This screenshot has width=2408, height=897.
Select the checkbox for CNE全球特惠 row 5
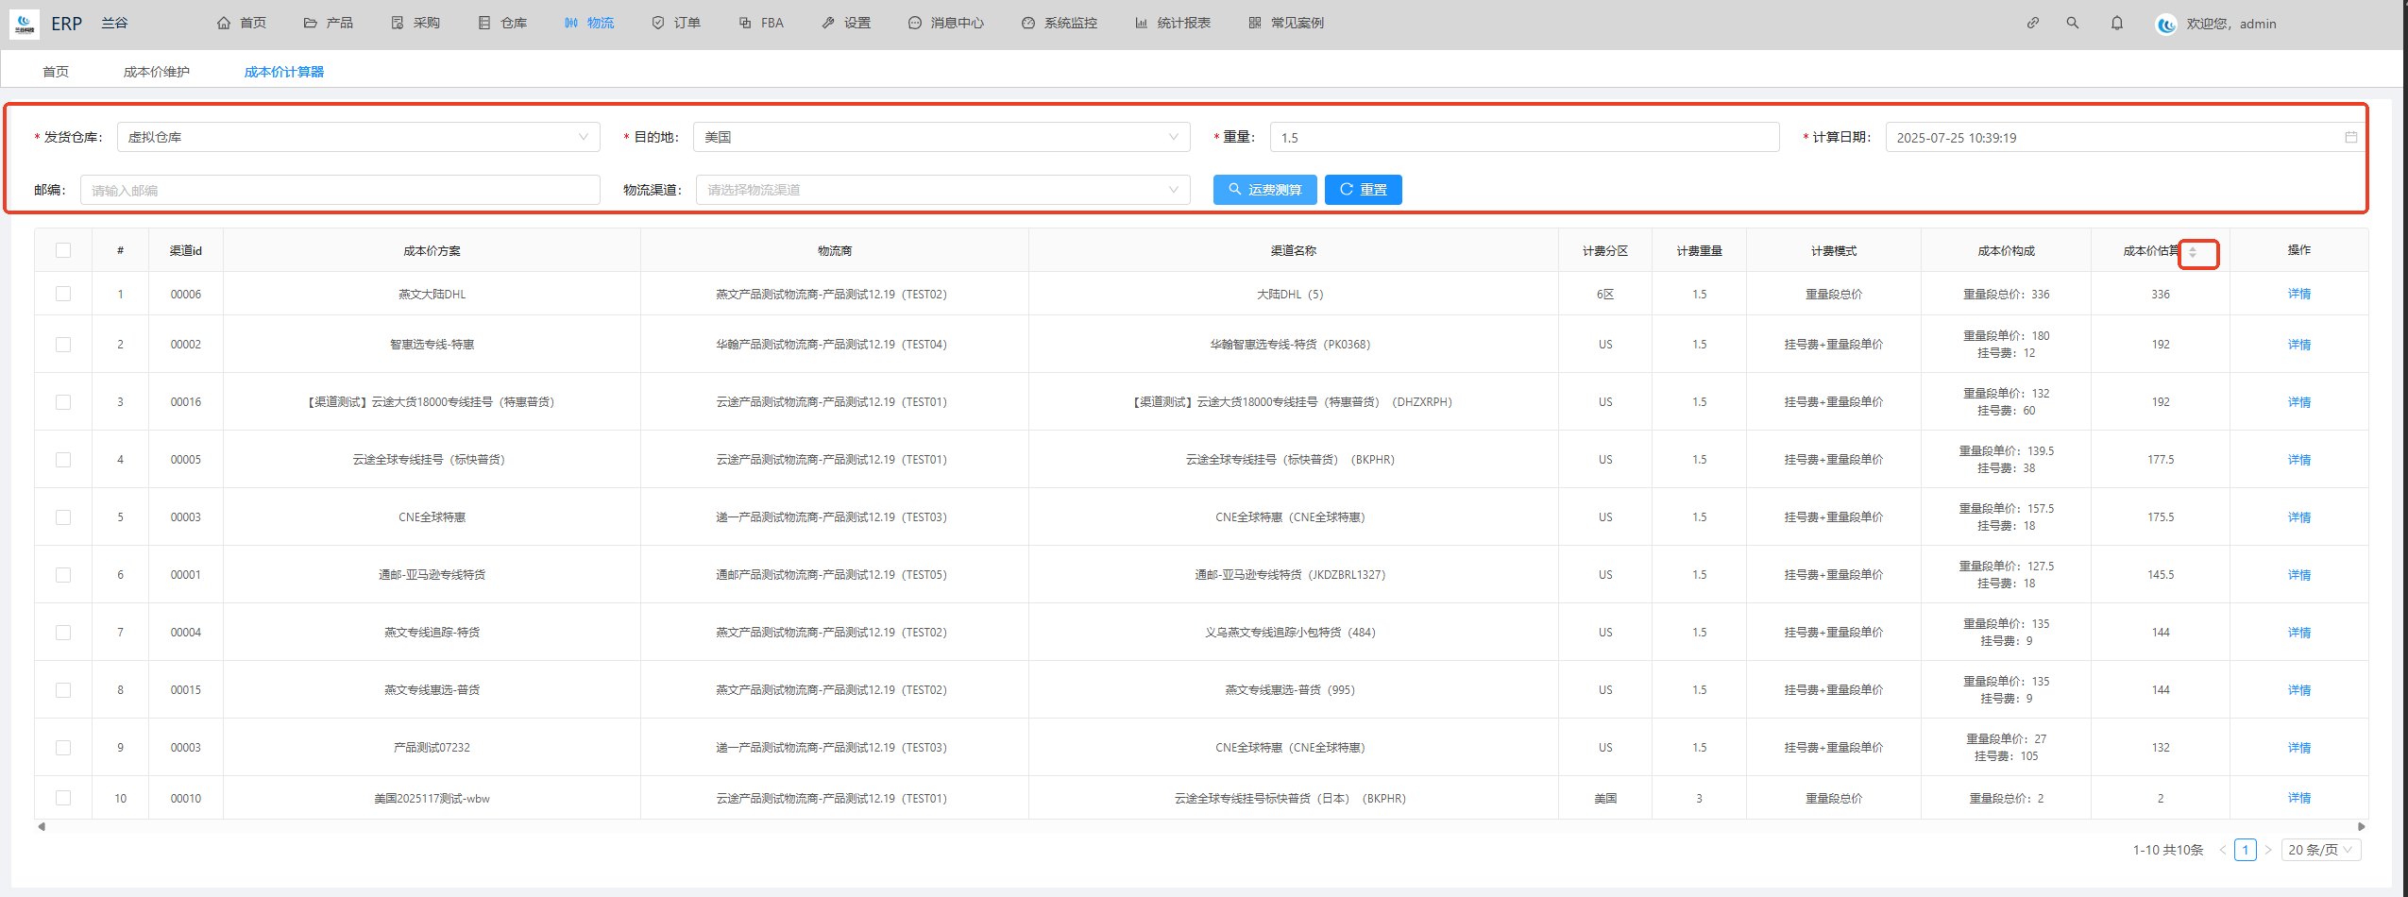63,517
